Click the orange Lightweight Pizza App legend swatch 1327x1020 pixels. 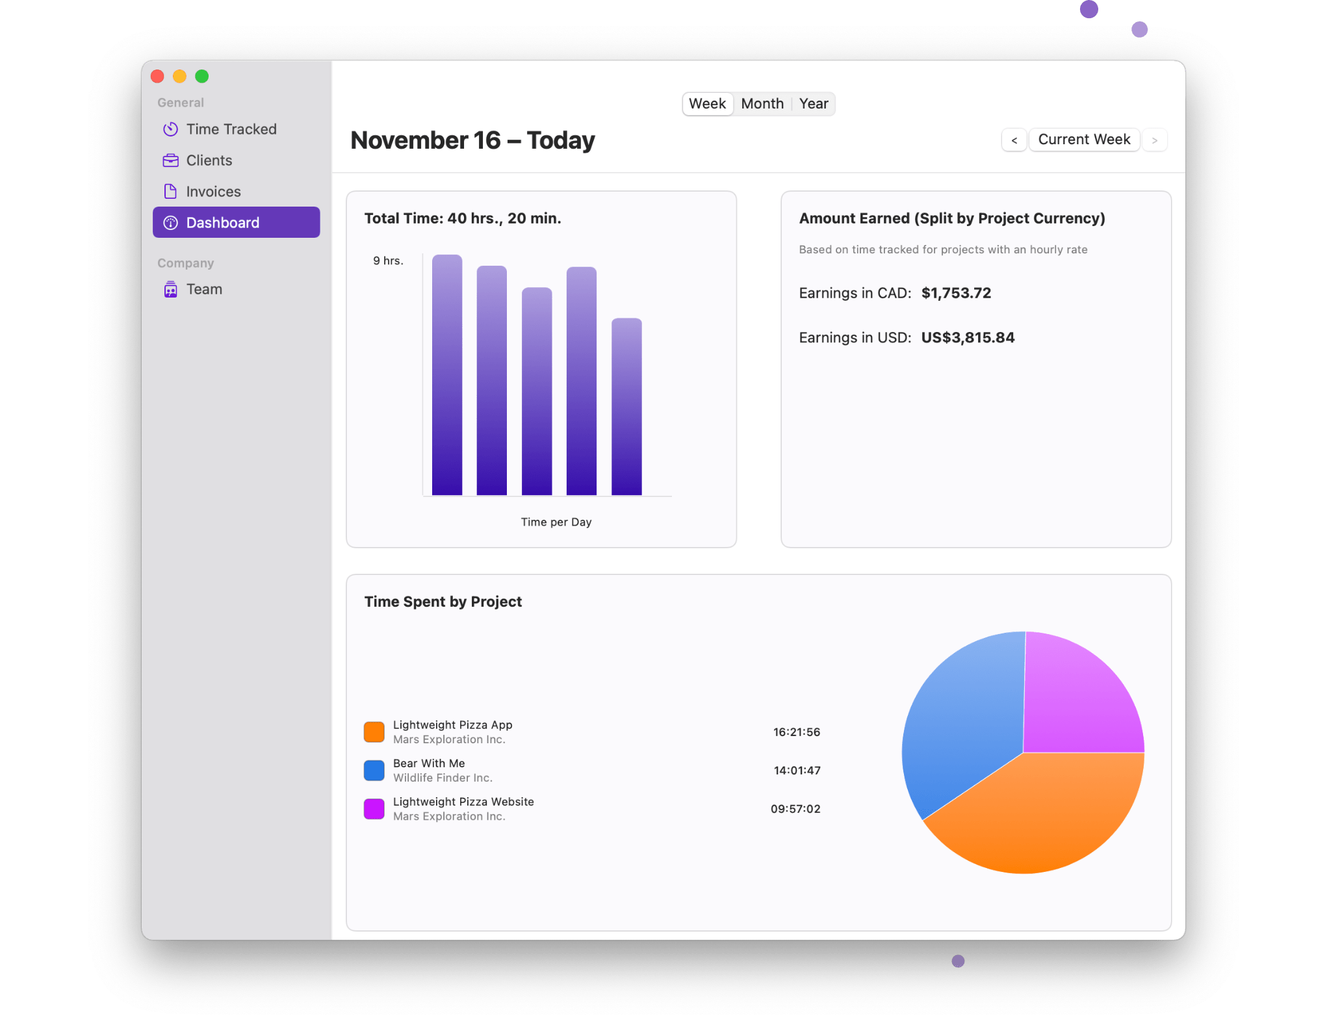[374, 731]
